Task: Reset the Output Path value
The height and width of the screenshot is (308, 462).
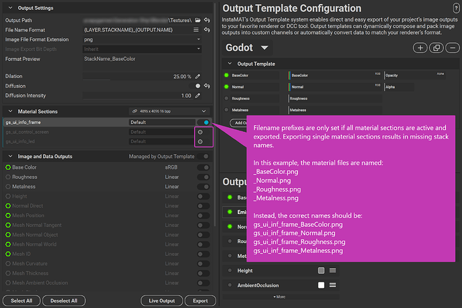Action: pos(207,20)
